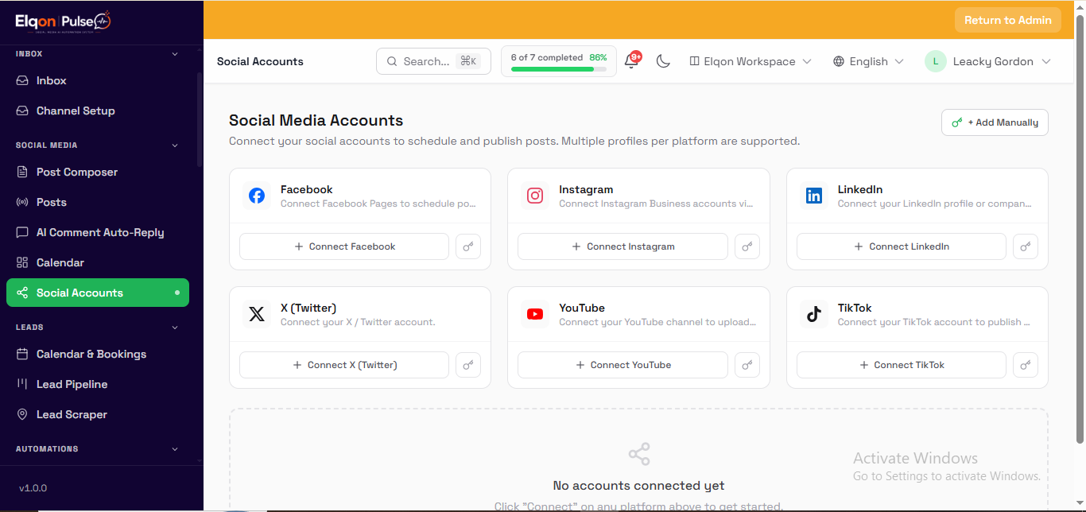
Task: Open the Leacky Gordon user menu
Action: click(x=987, y=61)
